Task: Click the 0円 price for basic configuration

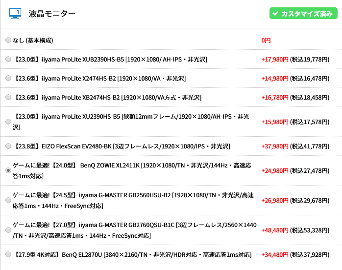Action: (x=266, y=40)
